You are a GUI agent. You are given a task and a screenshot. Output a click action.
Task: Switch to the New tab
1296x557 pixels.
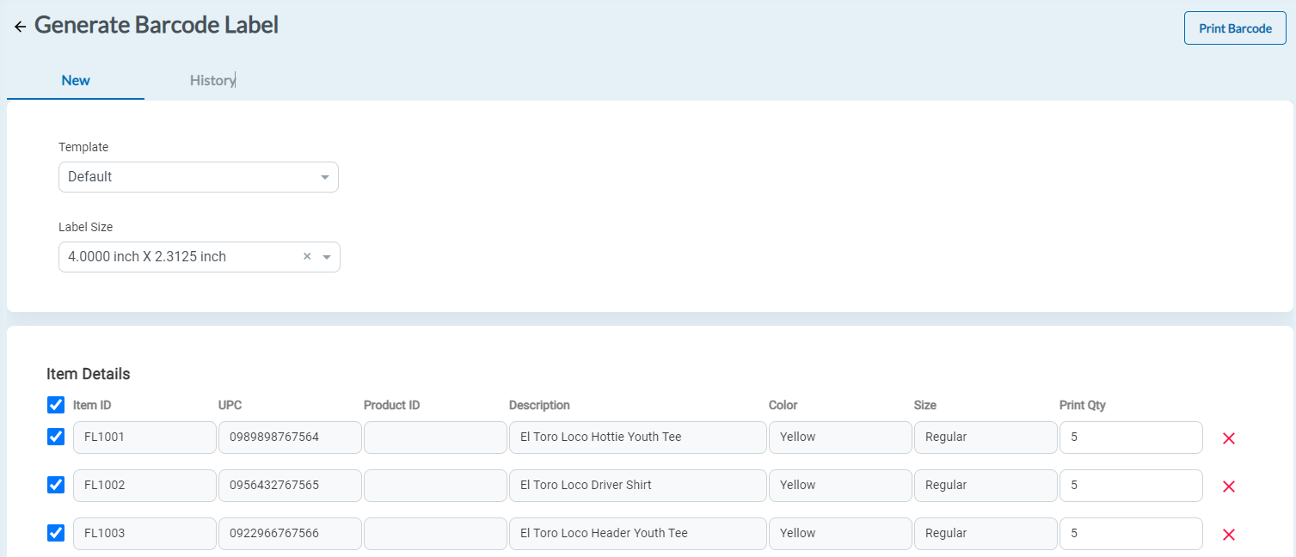pos(76,80)
